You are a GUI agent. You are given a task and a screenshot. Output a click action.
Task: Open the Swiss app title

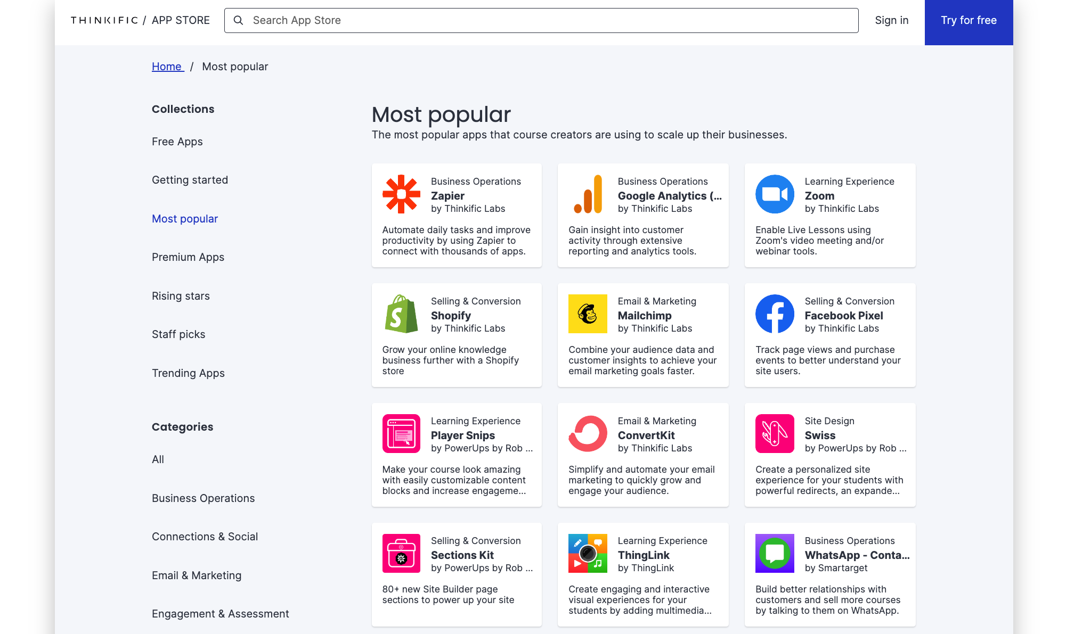(820, 435)
